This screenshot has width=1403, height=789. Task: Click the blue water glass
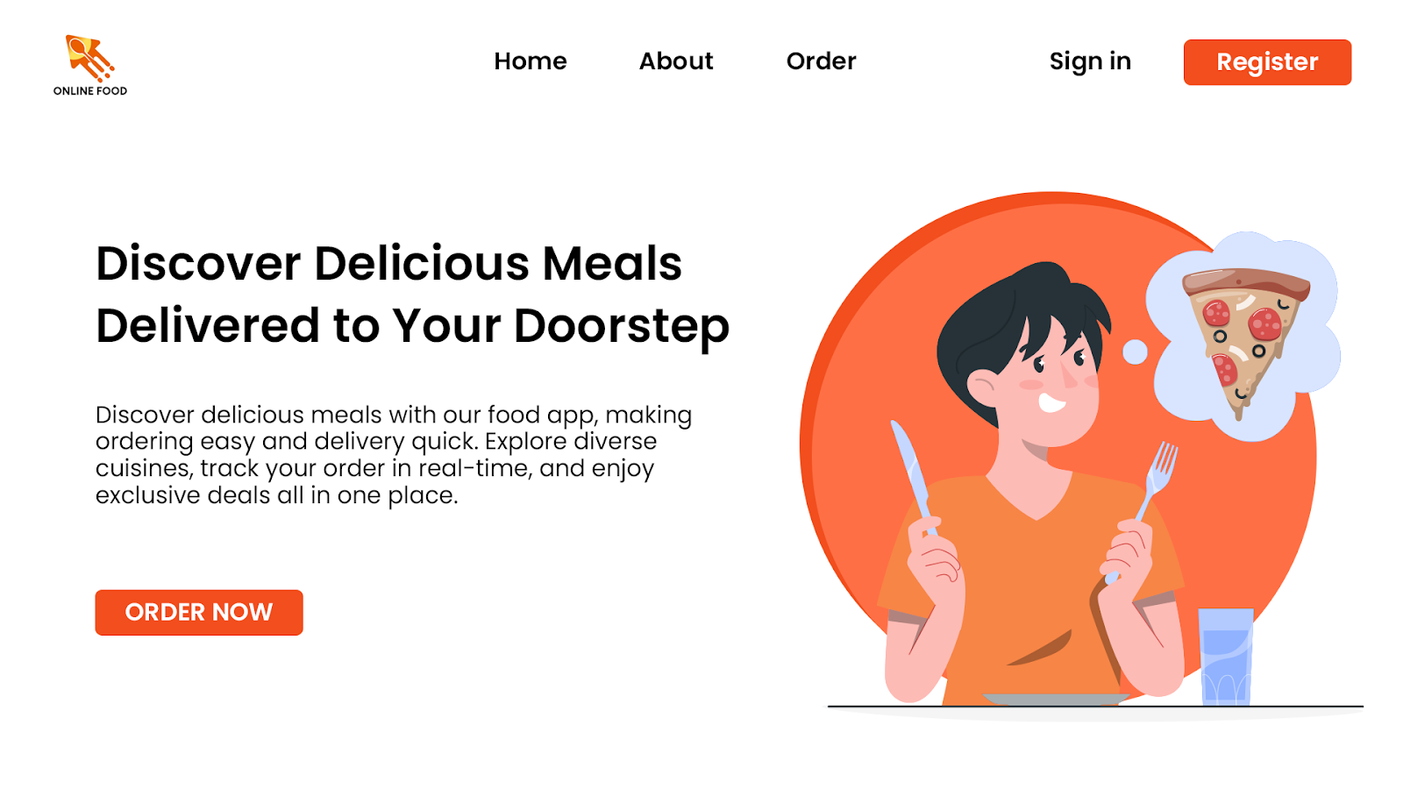coord(1226,657)
